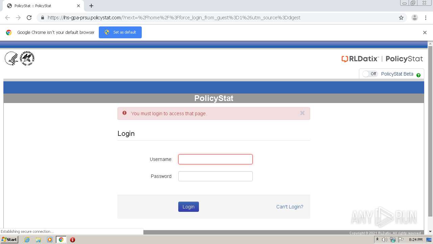Click the PolicyStat title in the gray banner
Image resolution: width=433 pixels, height=244 pixels.
pos(214,98)
